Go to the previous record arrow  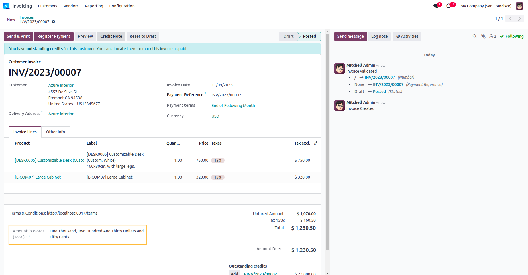[x=510, y=19]
